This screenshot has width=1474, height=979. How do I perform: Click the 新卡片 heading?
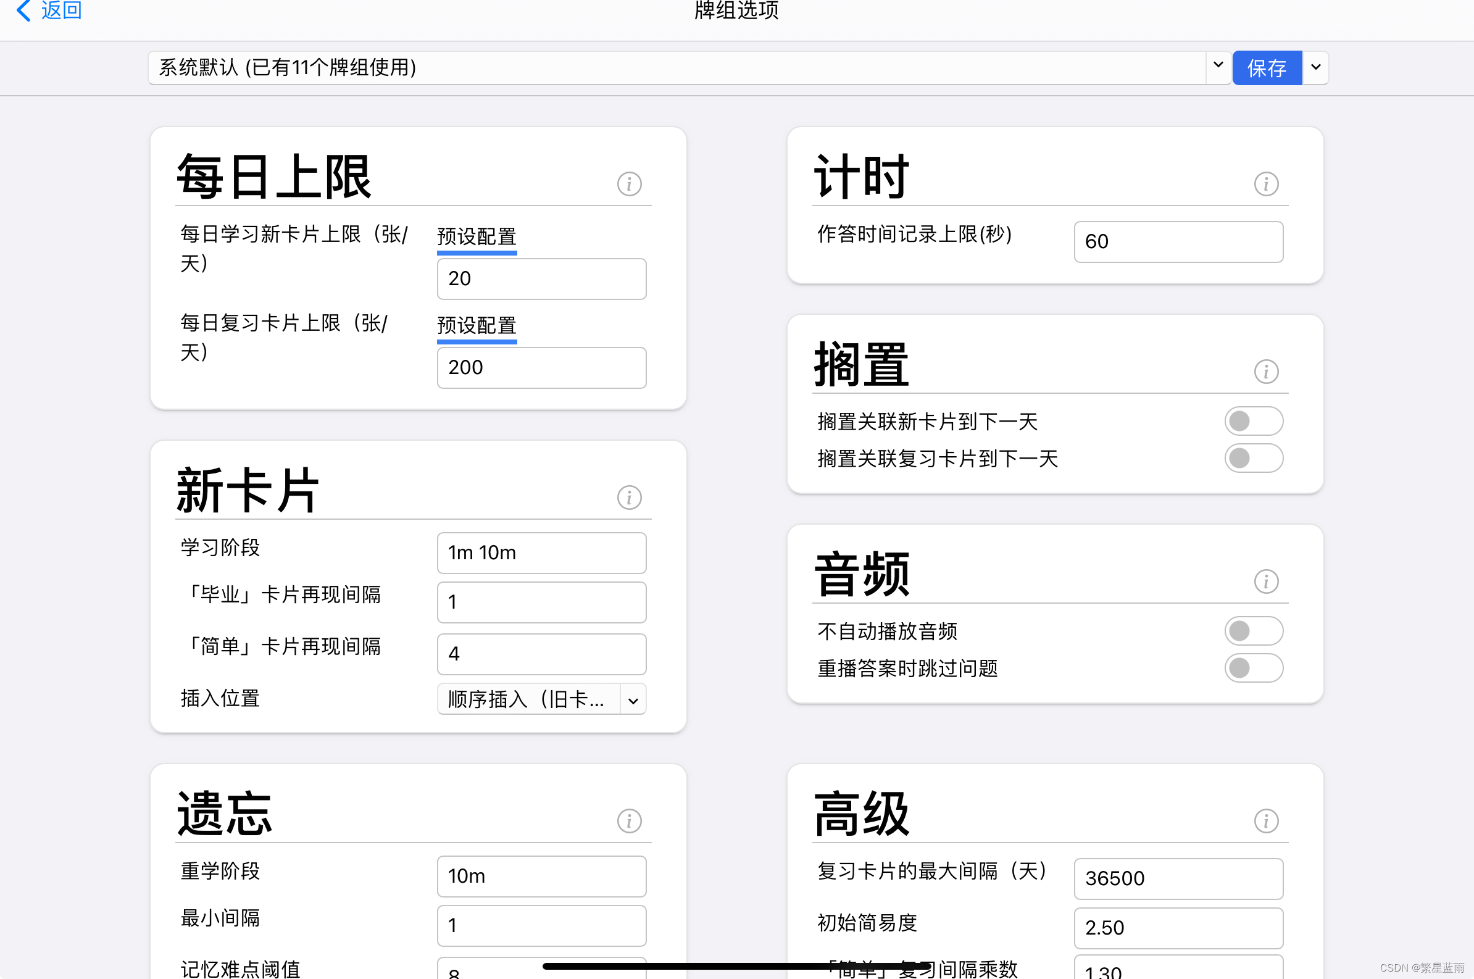pyautogui.click(x=249, y=490)
